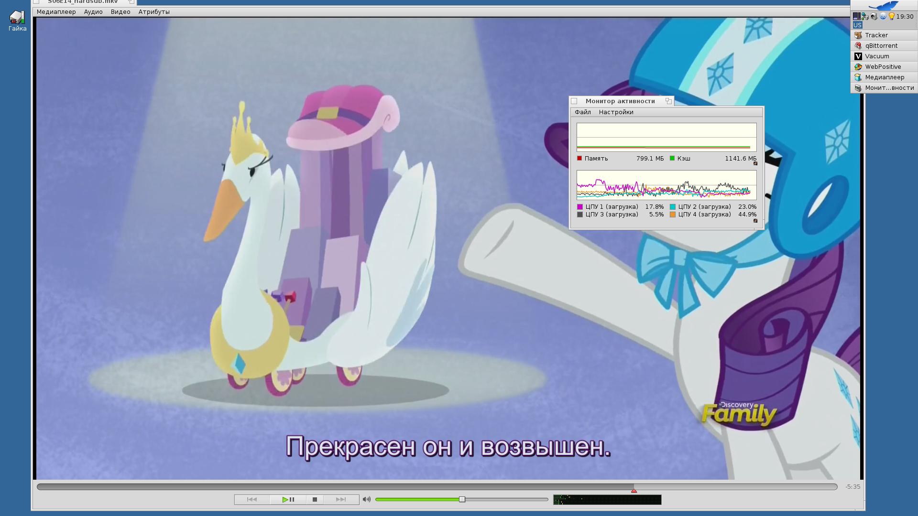Viewport: 918px width, 516px height.
Task: Stop video playback
Action: click(315, 499)
